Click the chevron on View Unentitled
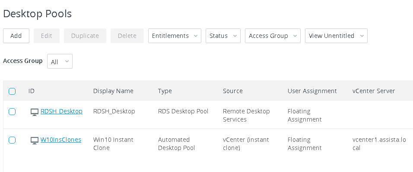Viewport: 413px width, 172px height. 362,36
